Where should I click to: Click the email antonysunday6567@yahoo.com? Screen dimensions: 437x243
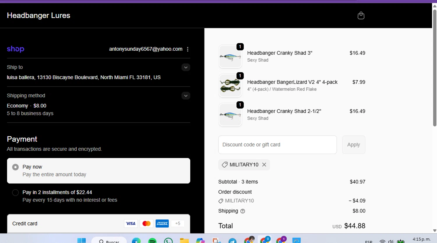click(146, 49)
